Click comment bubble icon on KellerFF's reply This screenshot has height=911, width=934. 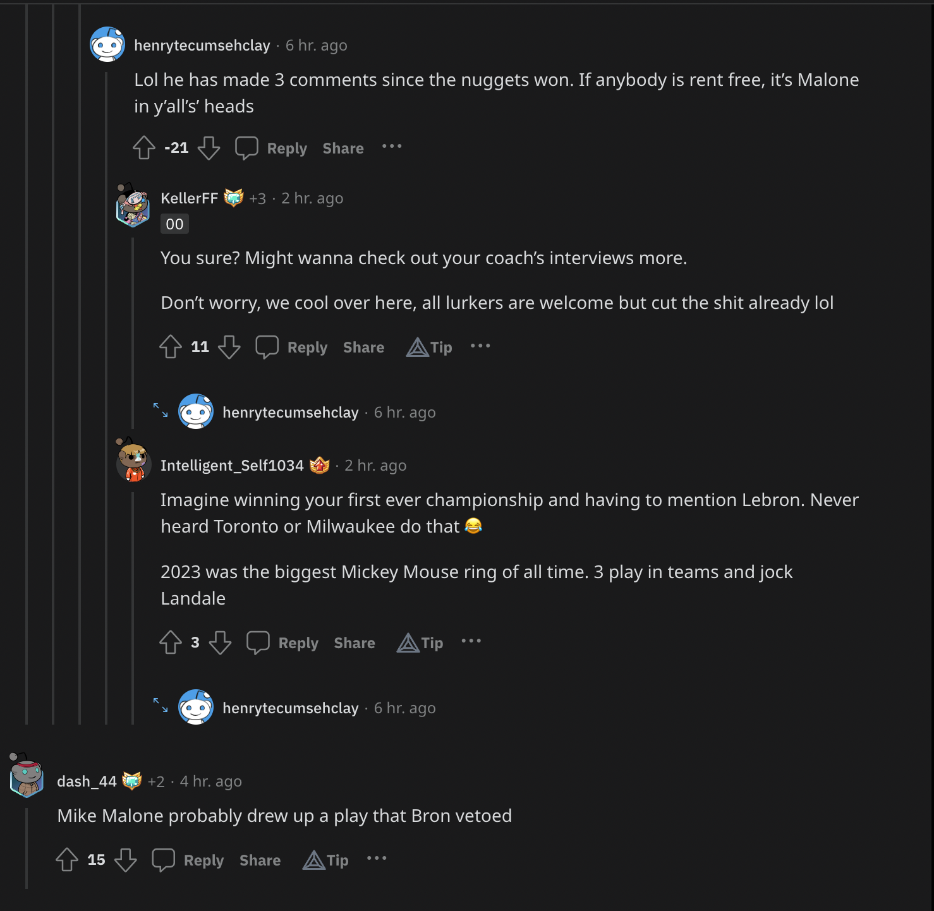point(267,347)
